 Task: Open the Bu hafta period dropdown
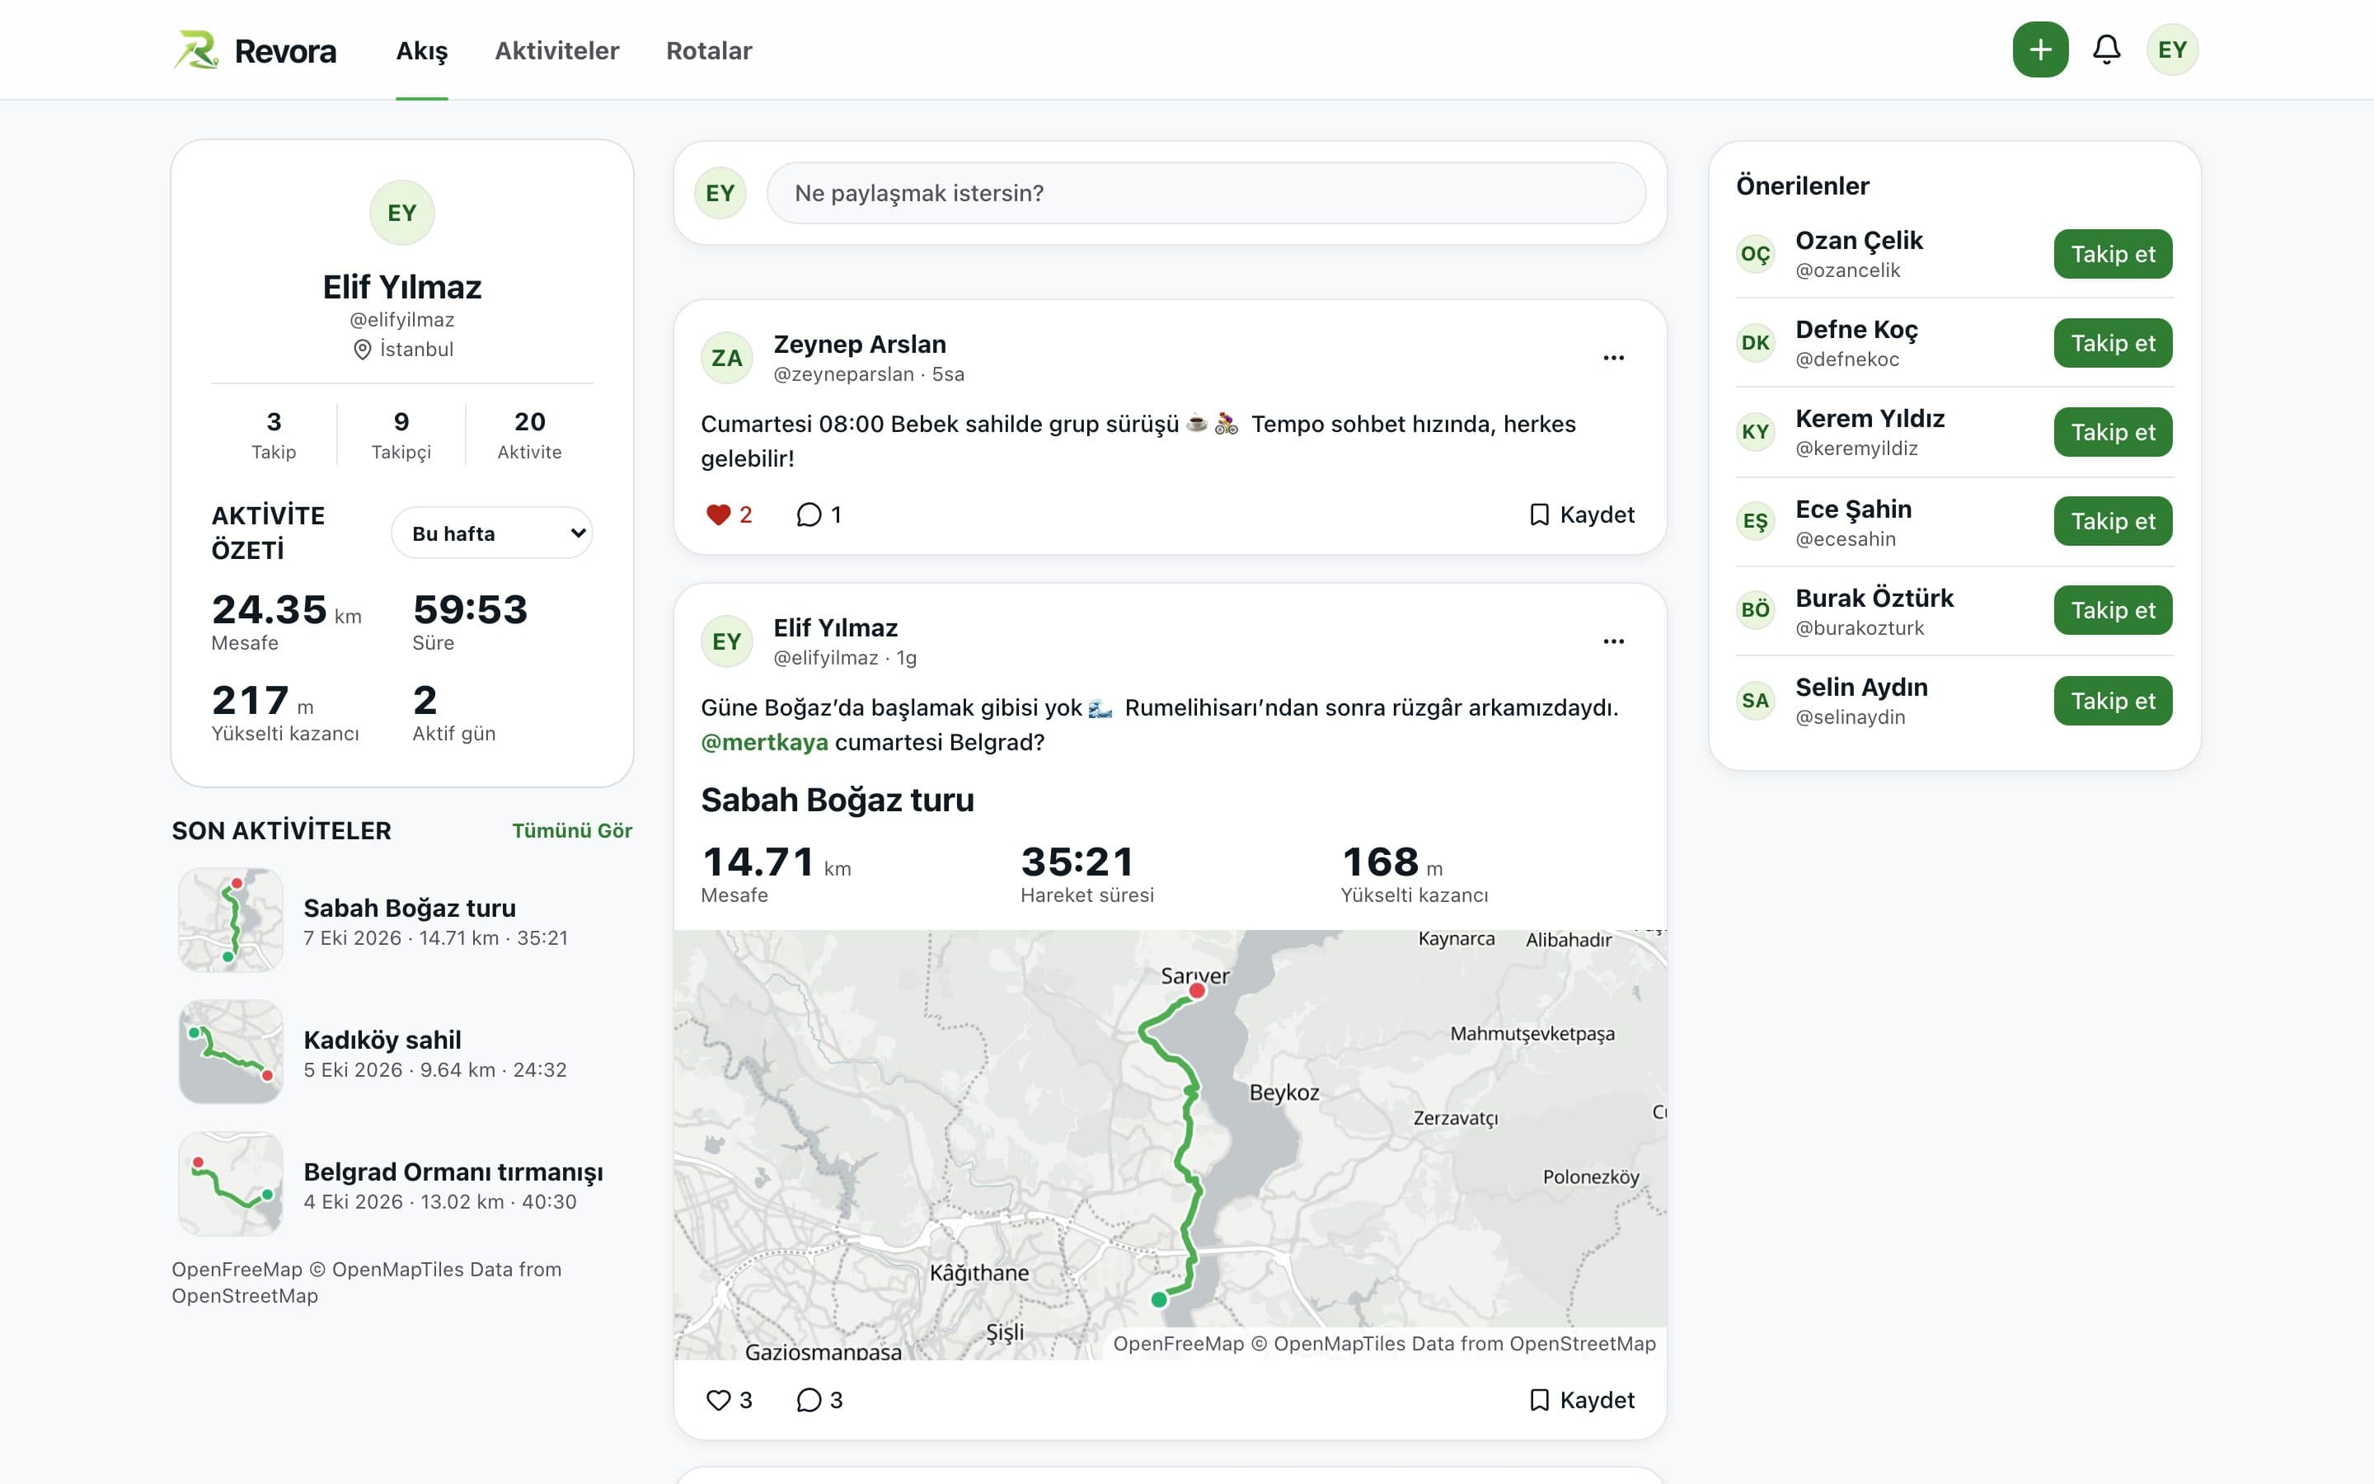pos(491,533)
